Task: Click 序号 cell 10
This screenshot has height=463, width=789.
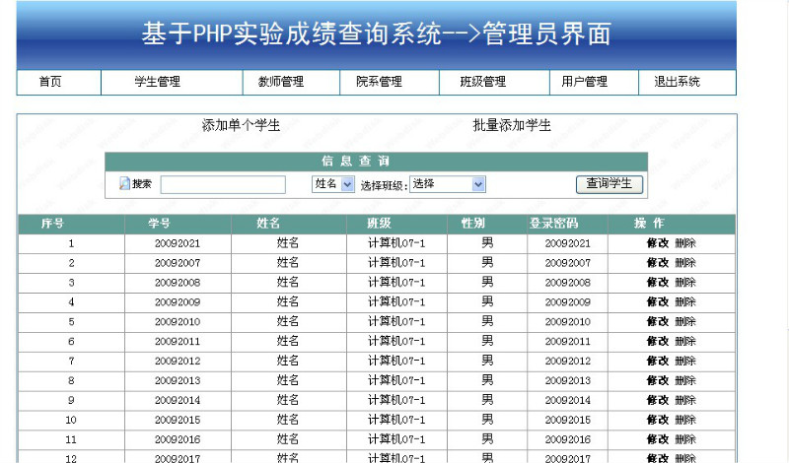Action: click(x=71, y=420)
